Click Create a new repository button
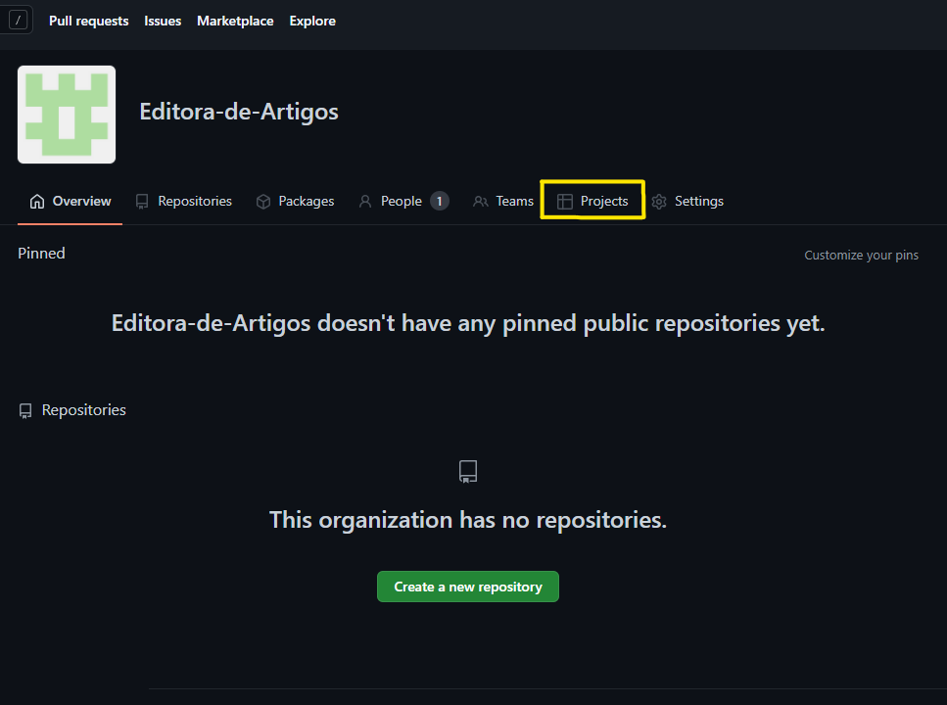This screenshot has height=705, width=947. [x=468, y=587]
